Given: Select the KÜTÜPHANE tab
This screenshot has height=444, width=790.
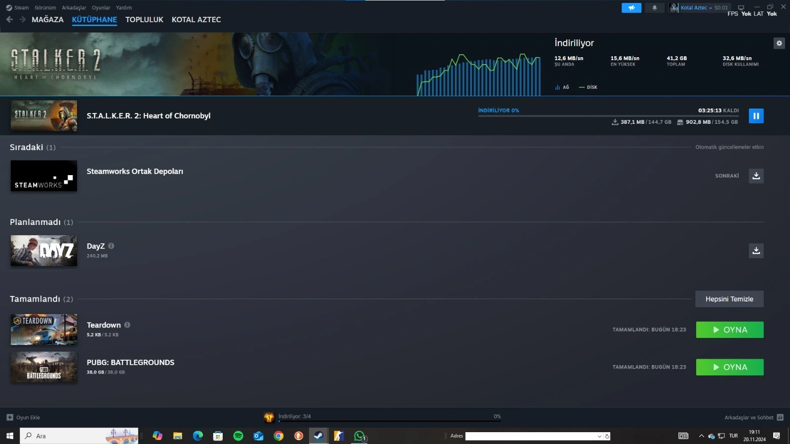Looking at the screenshot, I should tap(94, 20).
